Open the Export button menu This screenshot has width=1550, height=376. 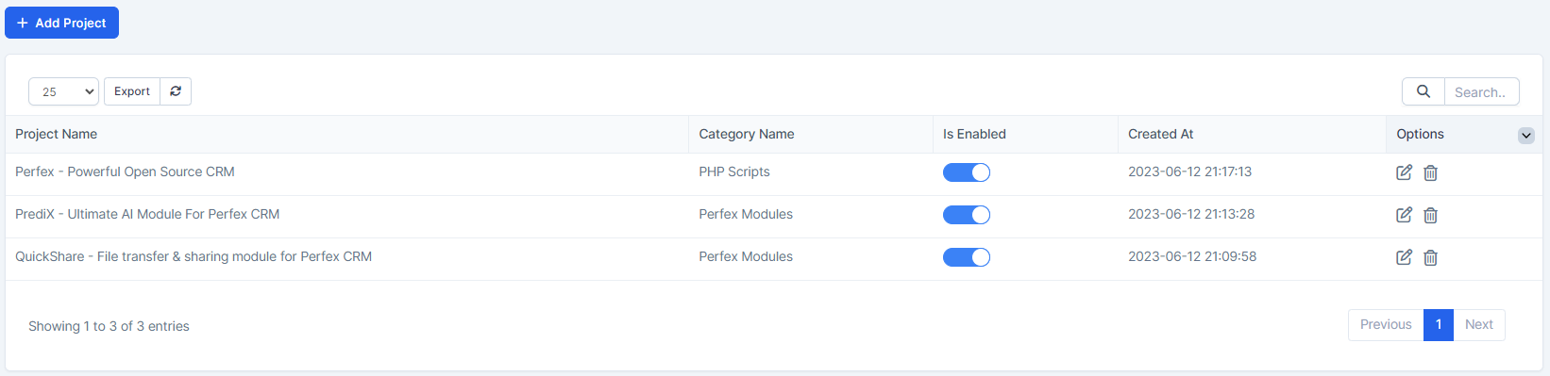[x=132, y=91]
